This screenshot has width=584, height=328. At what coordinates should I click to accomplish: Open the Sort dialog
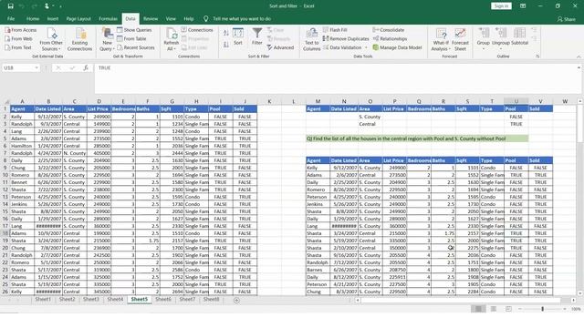click(x=238, y=36)
